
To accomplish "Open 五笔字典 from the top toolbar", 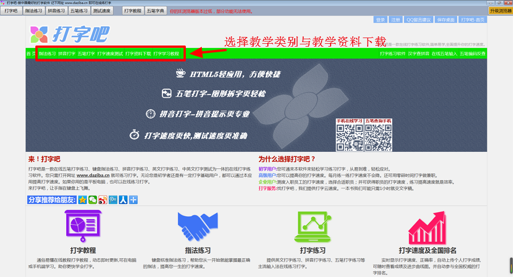I will [x=156, y=11].
